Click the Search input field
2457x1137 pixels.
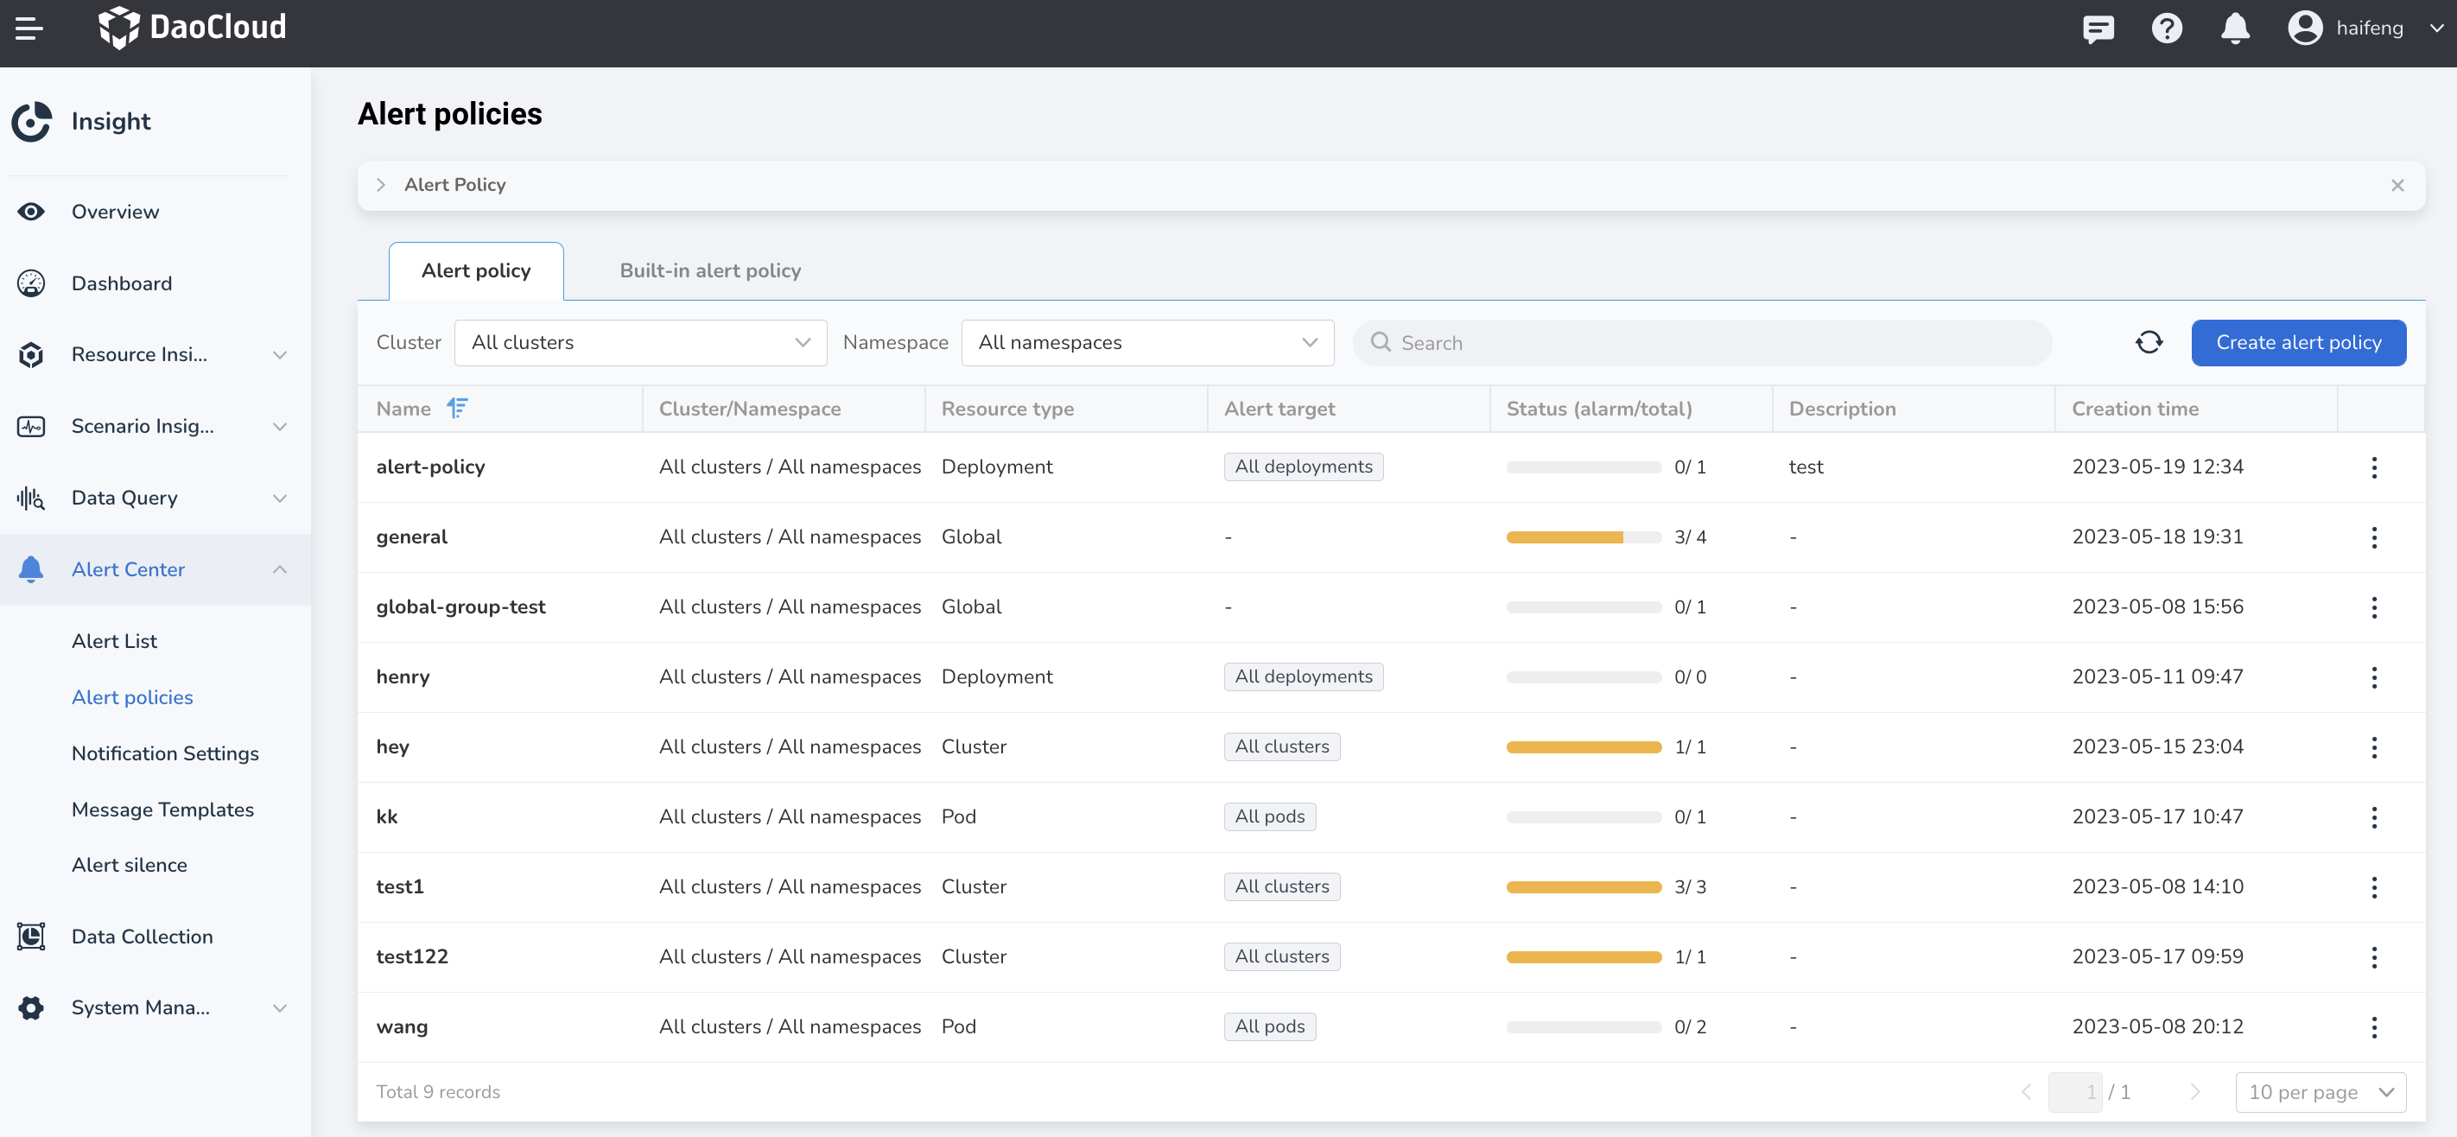(x=1702, y=342)
